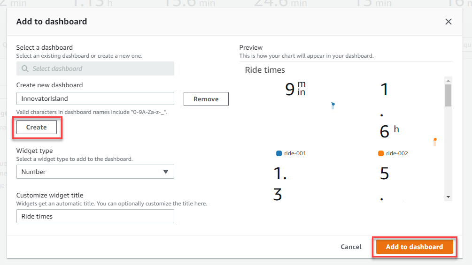Click the Create button
This screenshot has width=472, height=265.
[x=37, y=127]
